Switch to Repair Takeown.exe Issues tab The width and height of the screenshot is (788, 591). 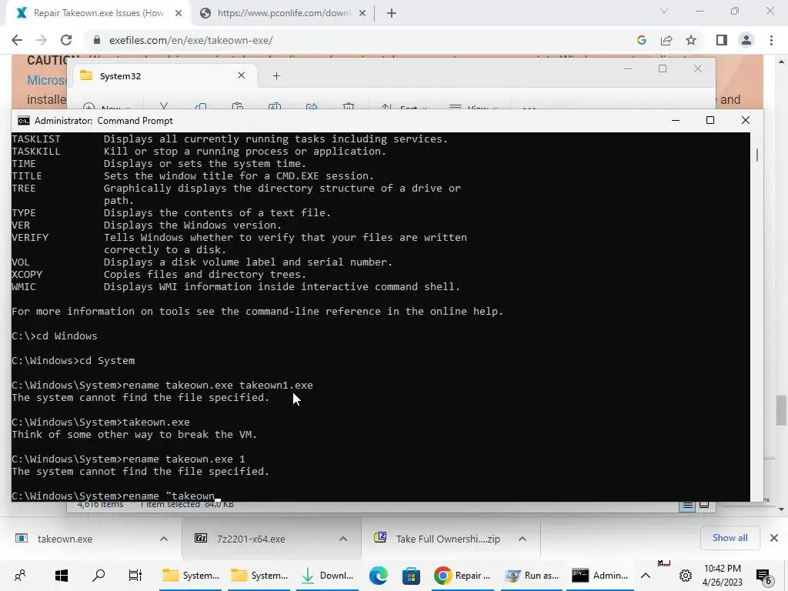(98, 13)
